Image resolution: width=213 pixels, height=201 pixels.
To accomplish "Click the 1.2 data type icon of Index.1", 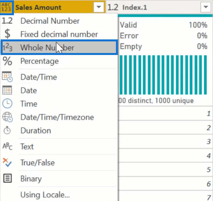I will 113,7.
